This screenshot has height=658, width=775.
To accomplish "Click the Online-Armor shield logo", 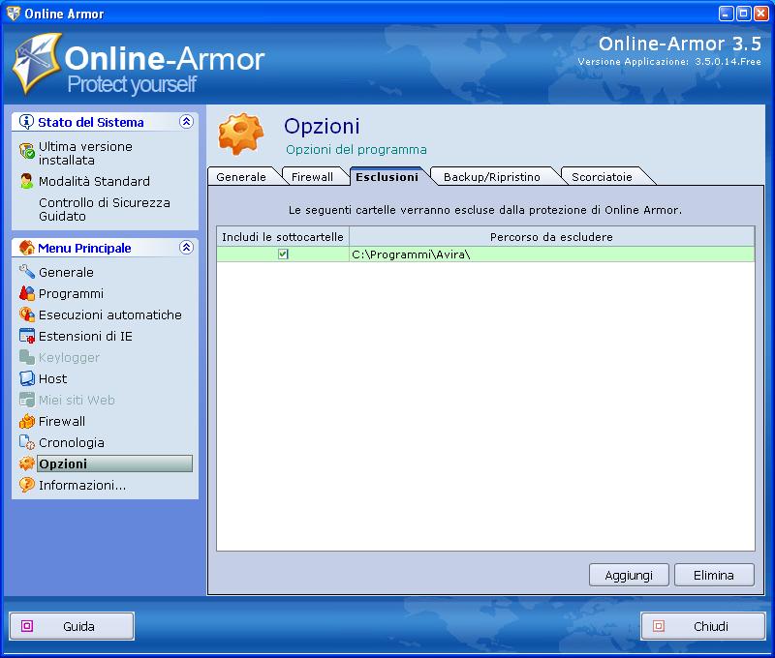I will click(37, 63).
